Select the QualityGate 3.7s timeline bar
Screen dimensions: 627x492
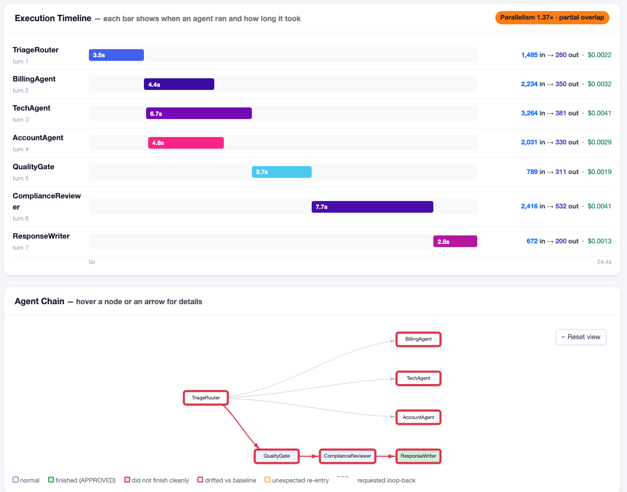[x=281, y=172]
